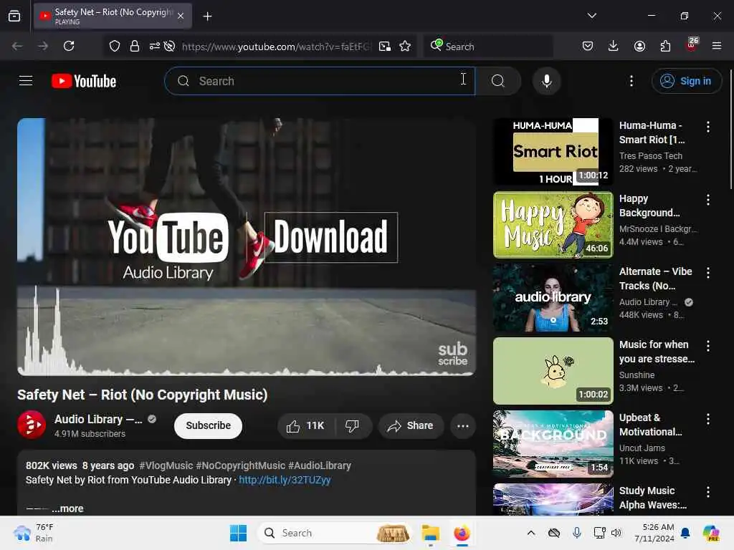Open the Firefox downloads panel

[614, 46]
